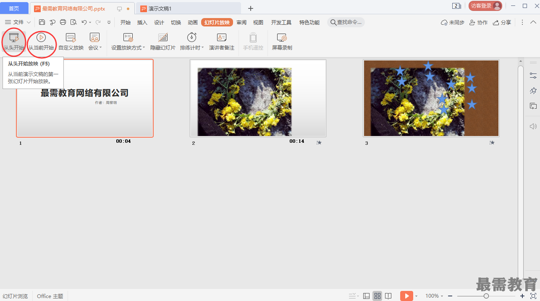Open the 100% zoom level dropdown
Viewport: 540px width, 301px height.
[x=434, y=296]
